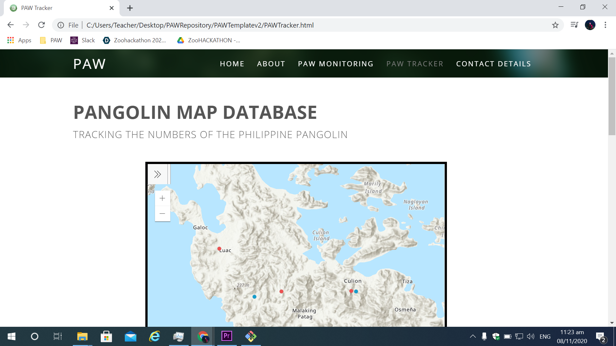Go to HOME nav item
Viewport: 616px width, 346px height.
232,64
